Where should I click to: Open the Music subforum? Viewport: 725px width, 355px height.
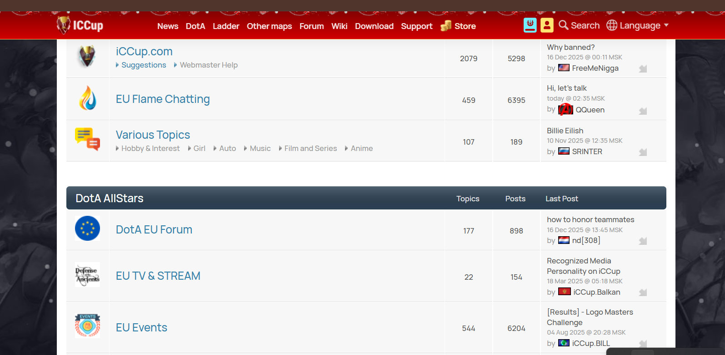click(x=260, y=148)
